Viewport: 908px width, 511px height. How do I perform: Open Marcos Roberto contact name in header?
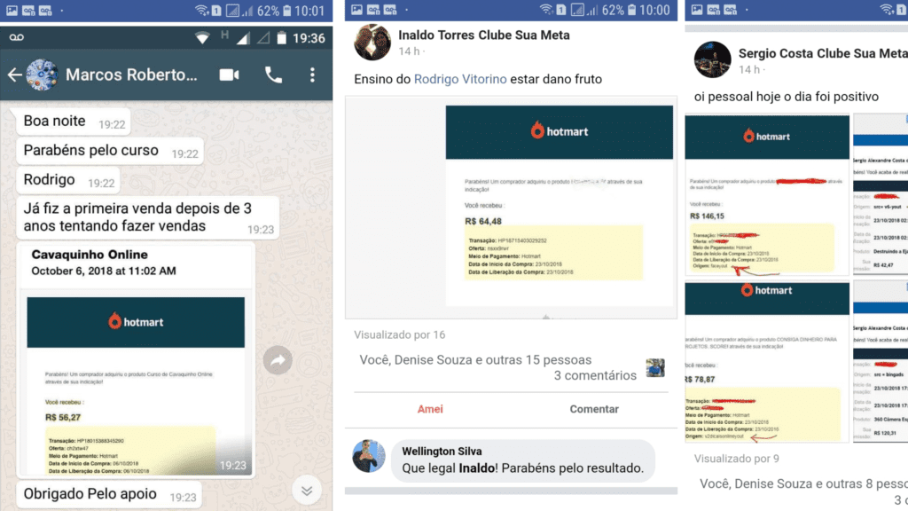click(x=131, y=75)
